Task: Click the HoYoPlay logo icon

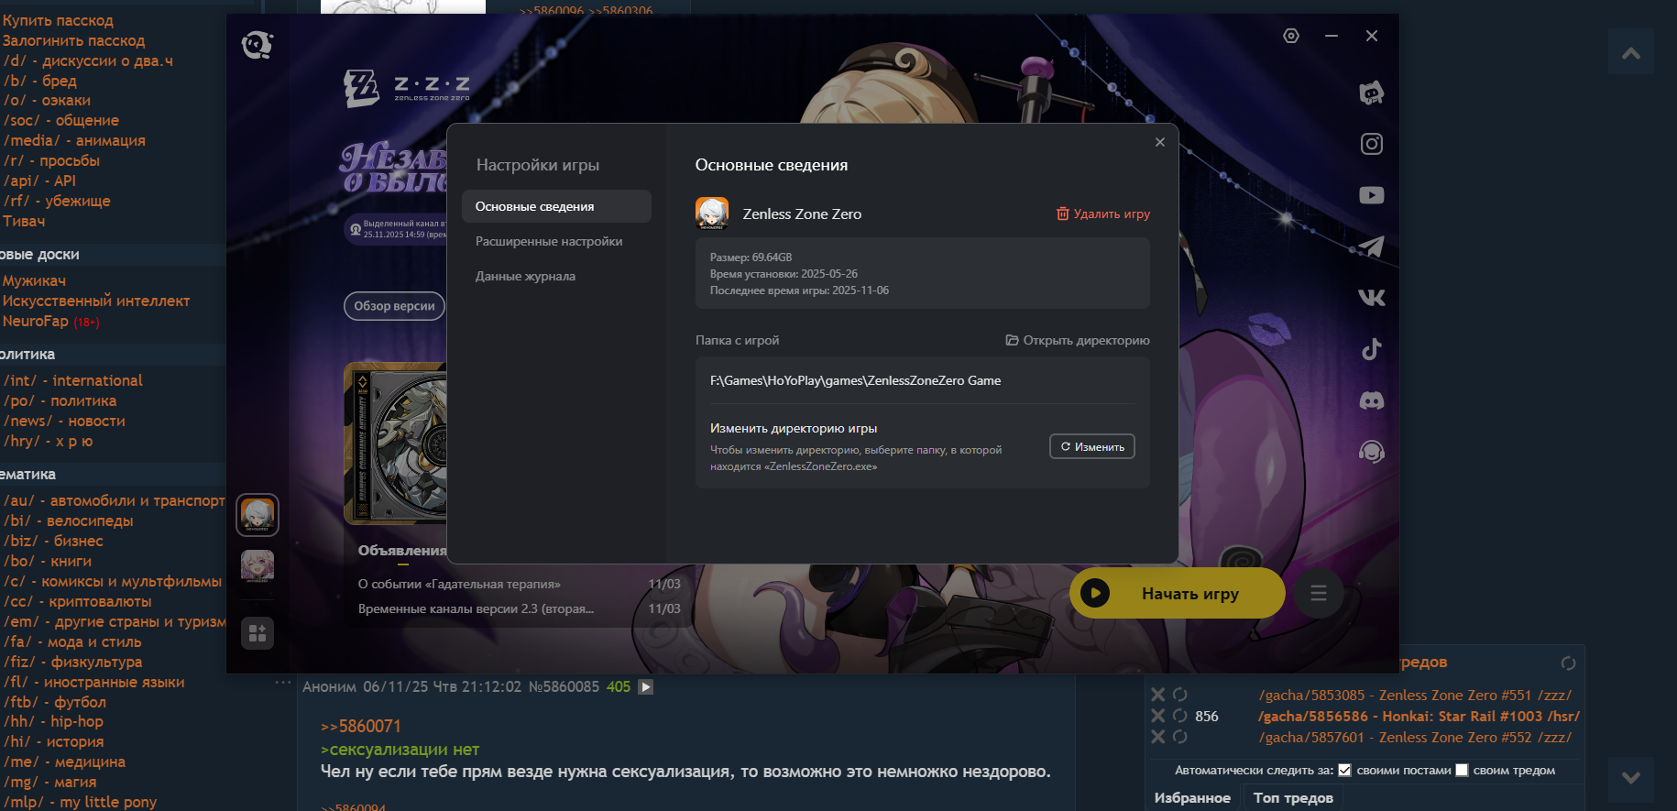Action: point(258,44)
